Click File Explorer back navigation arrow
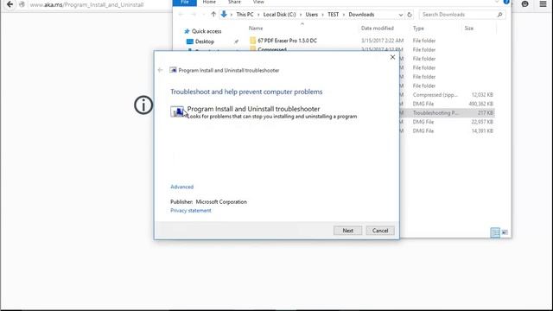Viewport: 553px width, 311px height. click(181, 15)
